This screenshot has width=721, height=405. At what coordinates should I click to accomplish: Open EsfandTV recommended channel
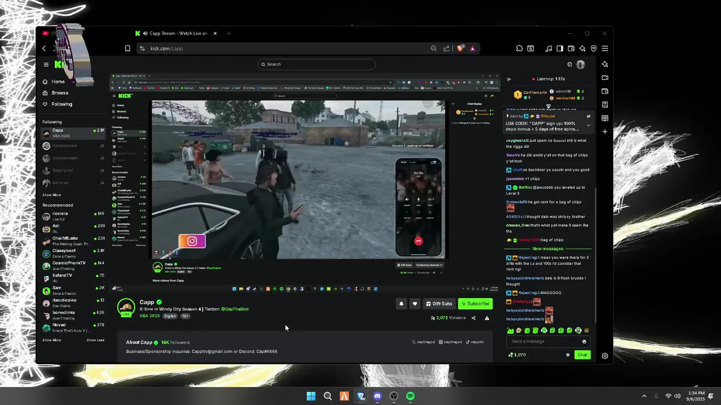tap(73, 278)
